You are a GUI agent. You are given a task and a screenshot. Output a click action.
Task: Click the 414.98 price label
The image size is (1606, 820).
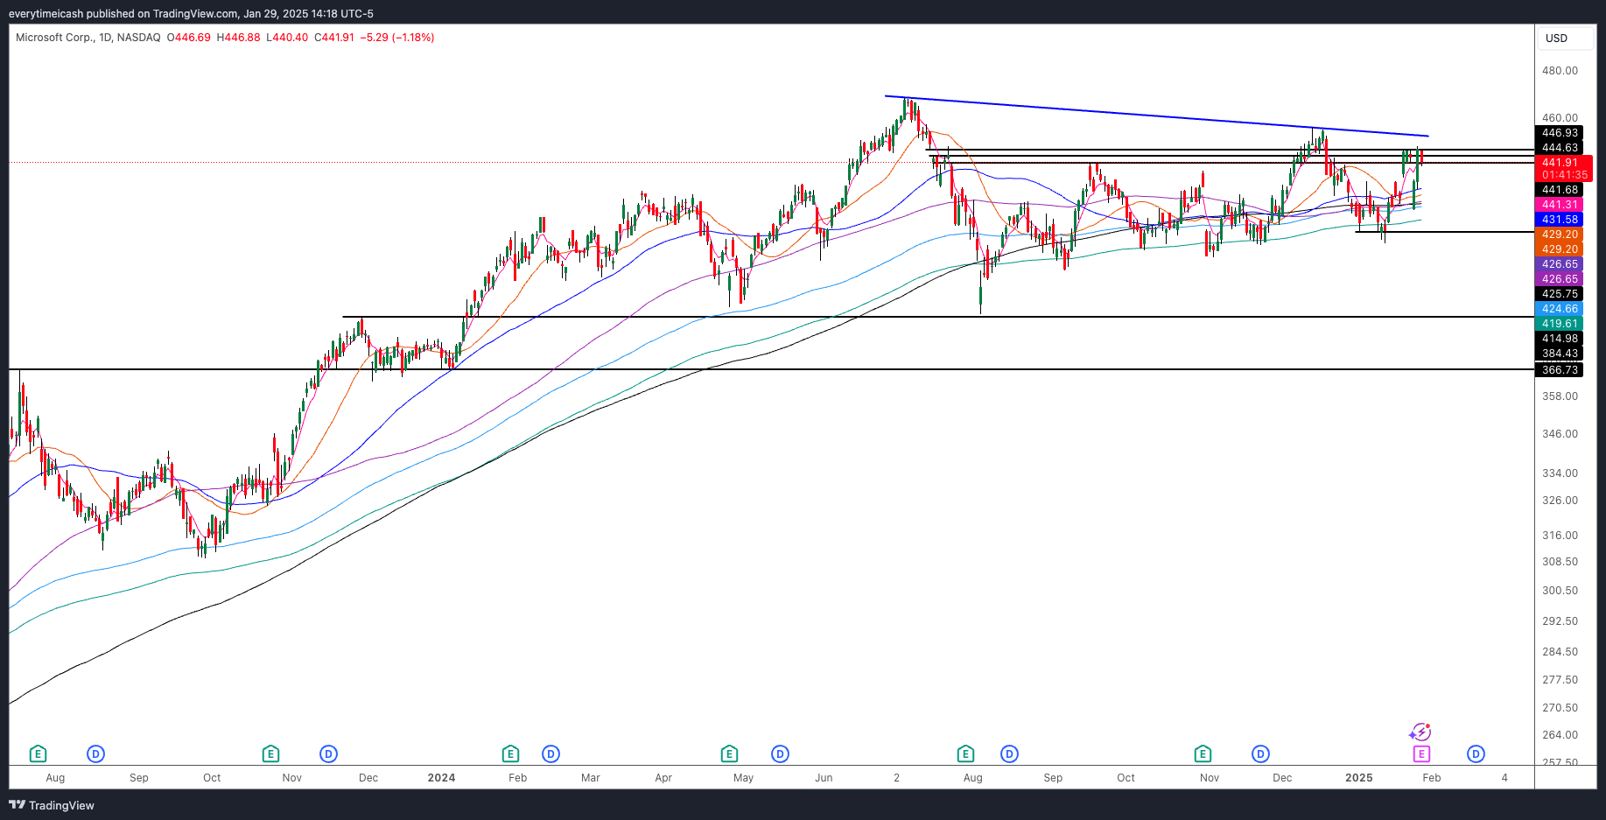(x=1560, y=339)
